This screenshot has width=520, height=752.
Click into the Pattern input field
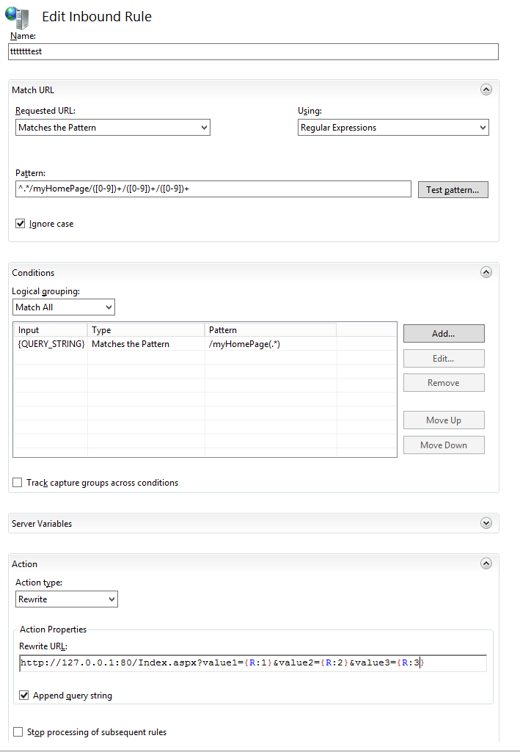pos(213,189)
